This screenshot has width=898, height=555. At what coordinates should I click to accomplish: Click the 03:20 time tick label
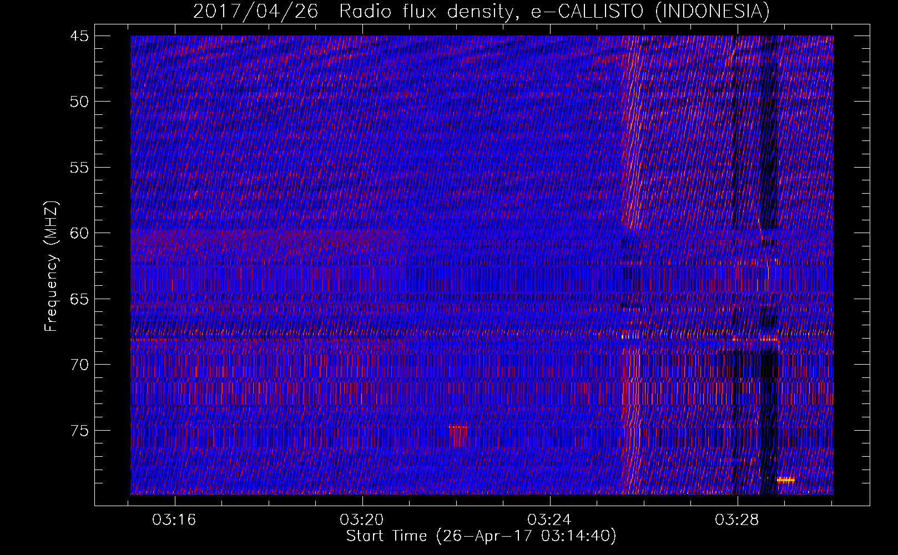[x=362, y=520]
